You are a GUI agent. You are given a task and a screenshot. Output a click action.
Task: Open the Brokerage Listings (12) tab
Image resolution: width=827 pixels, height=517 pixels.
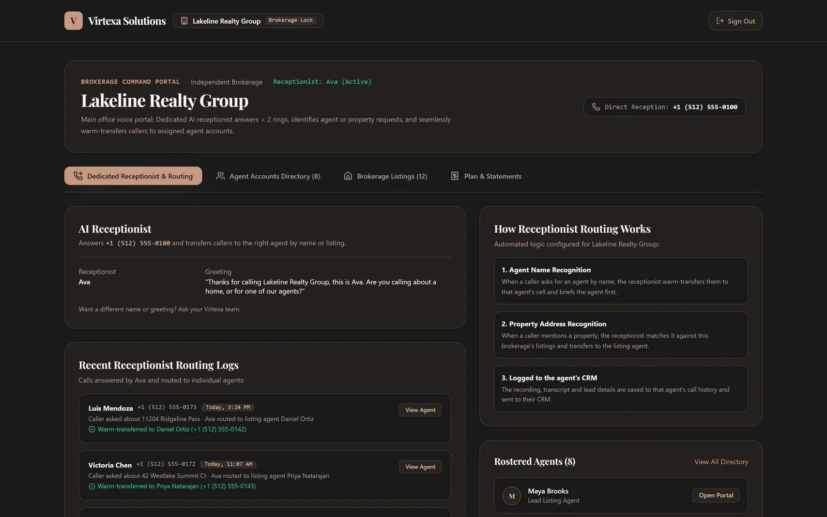pos(386,176)
